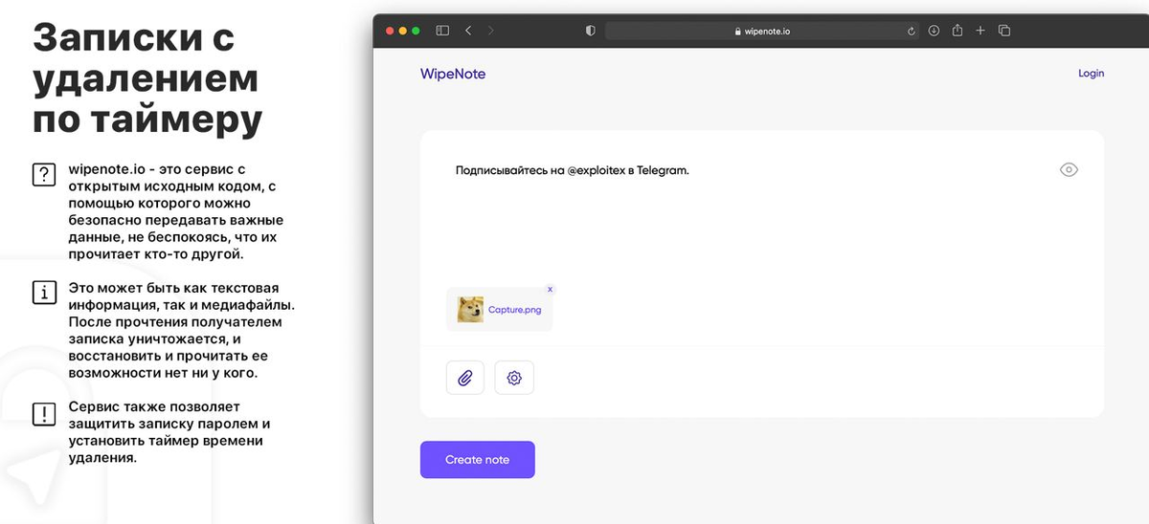The image size is (1149, 524).
Task: Open a new tab with plus icon
Action: [980, 31]
